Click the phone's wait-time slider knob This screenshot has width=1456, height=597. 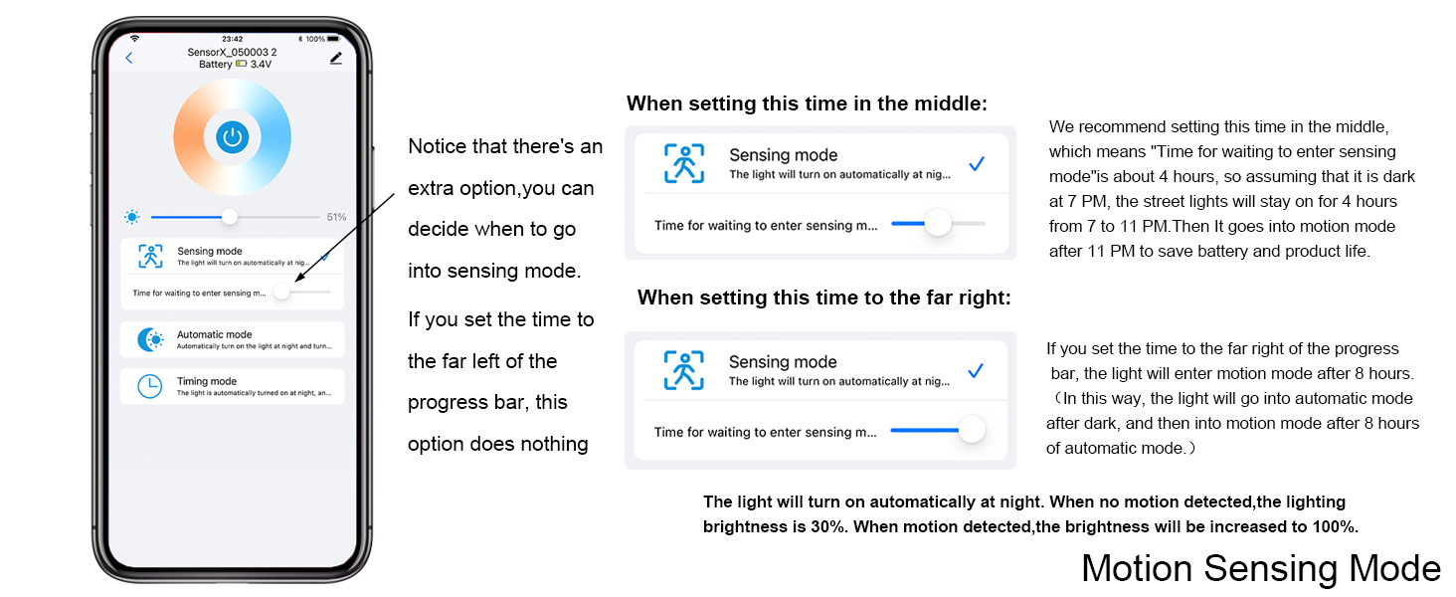pyautogui.click(x=282, y=292)
